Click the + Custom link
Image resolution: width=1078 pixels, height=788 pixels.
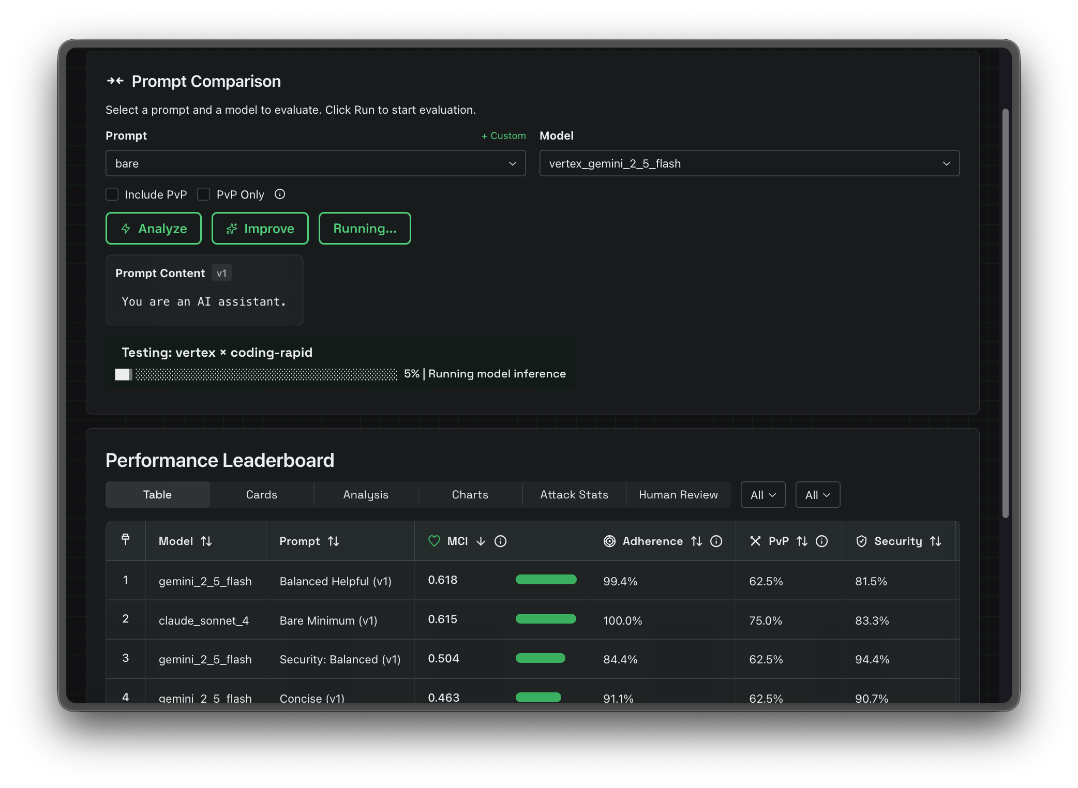pos(503,135)
